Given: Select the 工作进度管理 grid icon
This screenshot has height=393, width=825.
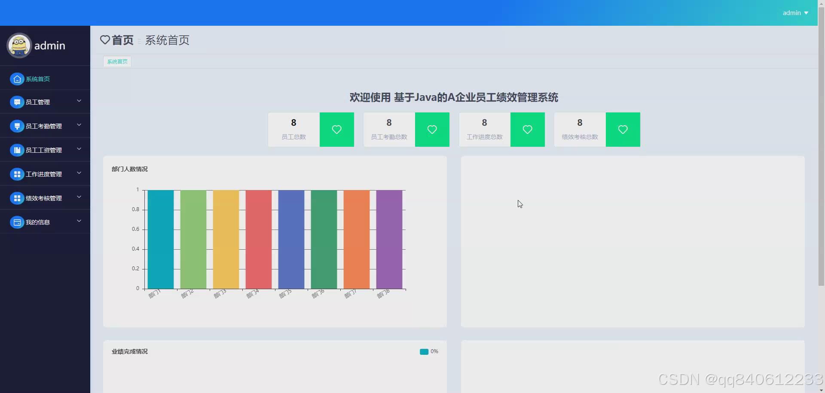Looking at the screenshot, I should click(x=17, y=173).
